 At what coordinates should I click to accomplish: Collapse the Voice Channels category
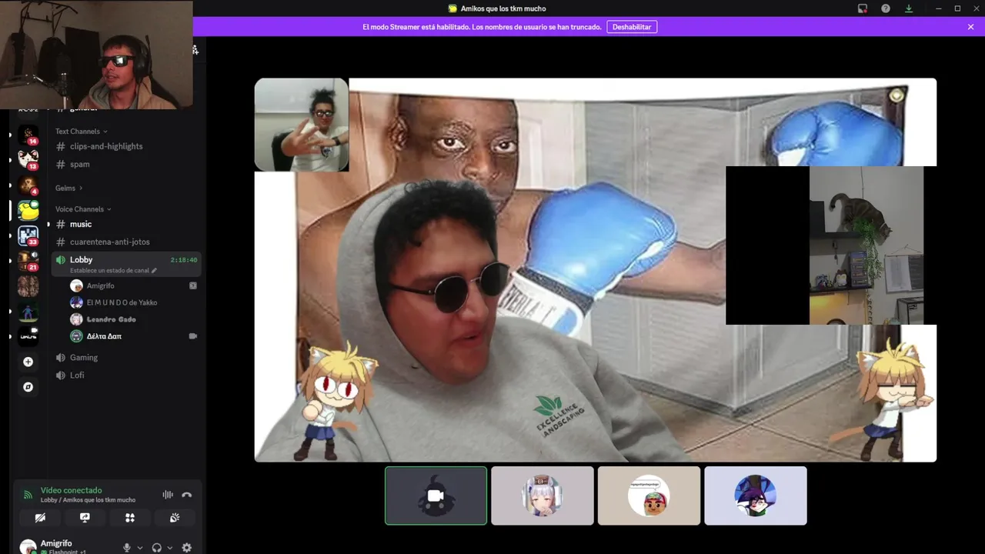[x=83, y=209]
